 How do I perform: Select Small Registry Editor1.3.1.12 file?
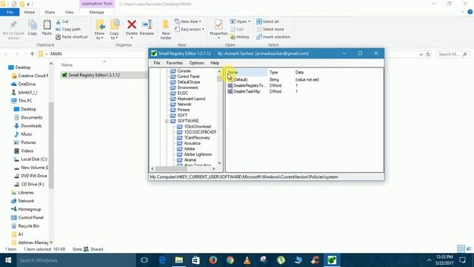pyautogui.click(x=94, y=75)
